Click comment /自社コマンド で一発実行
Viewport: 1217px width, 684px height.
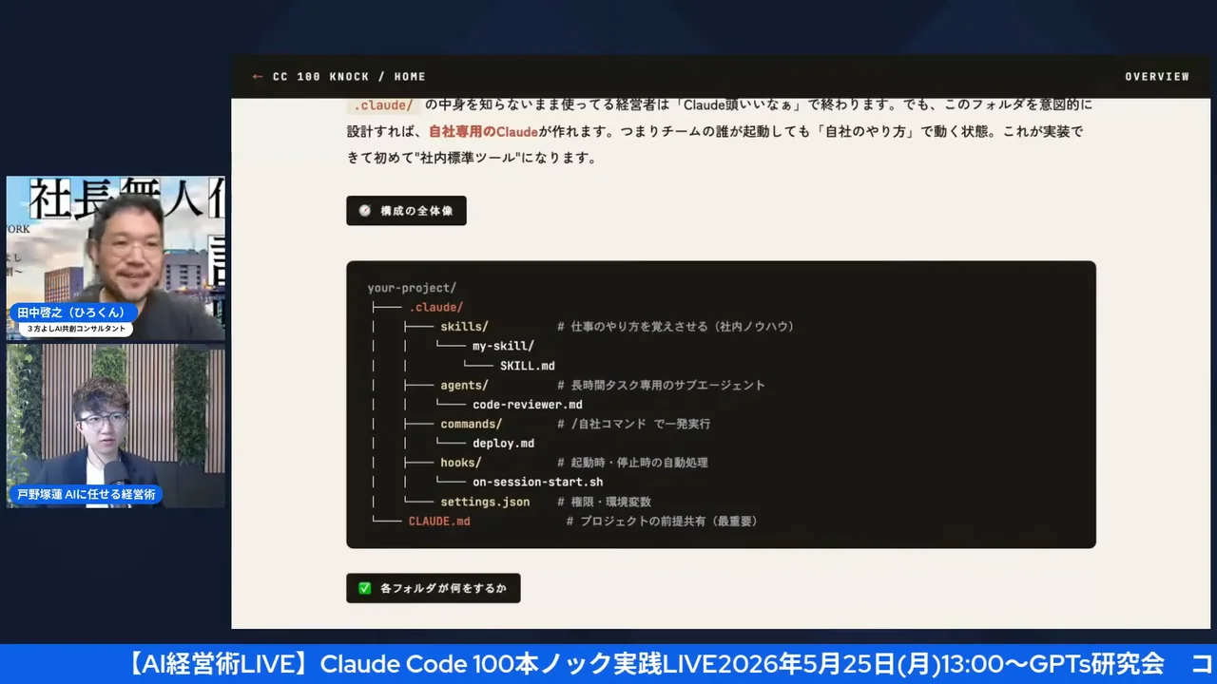tap(633, 424)
